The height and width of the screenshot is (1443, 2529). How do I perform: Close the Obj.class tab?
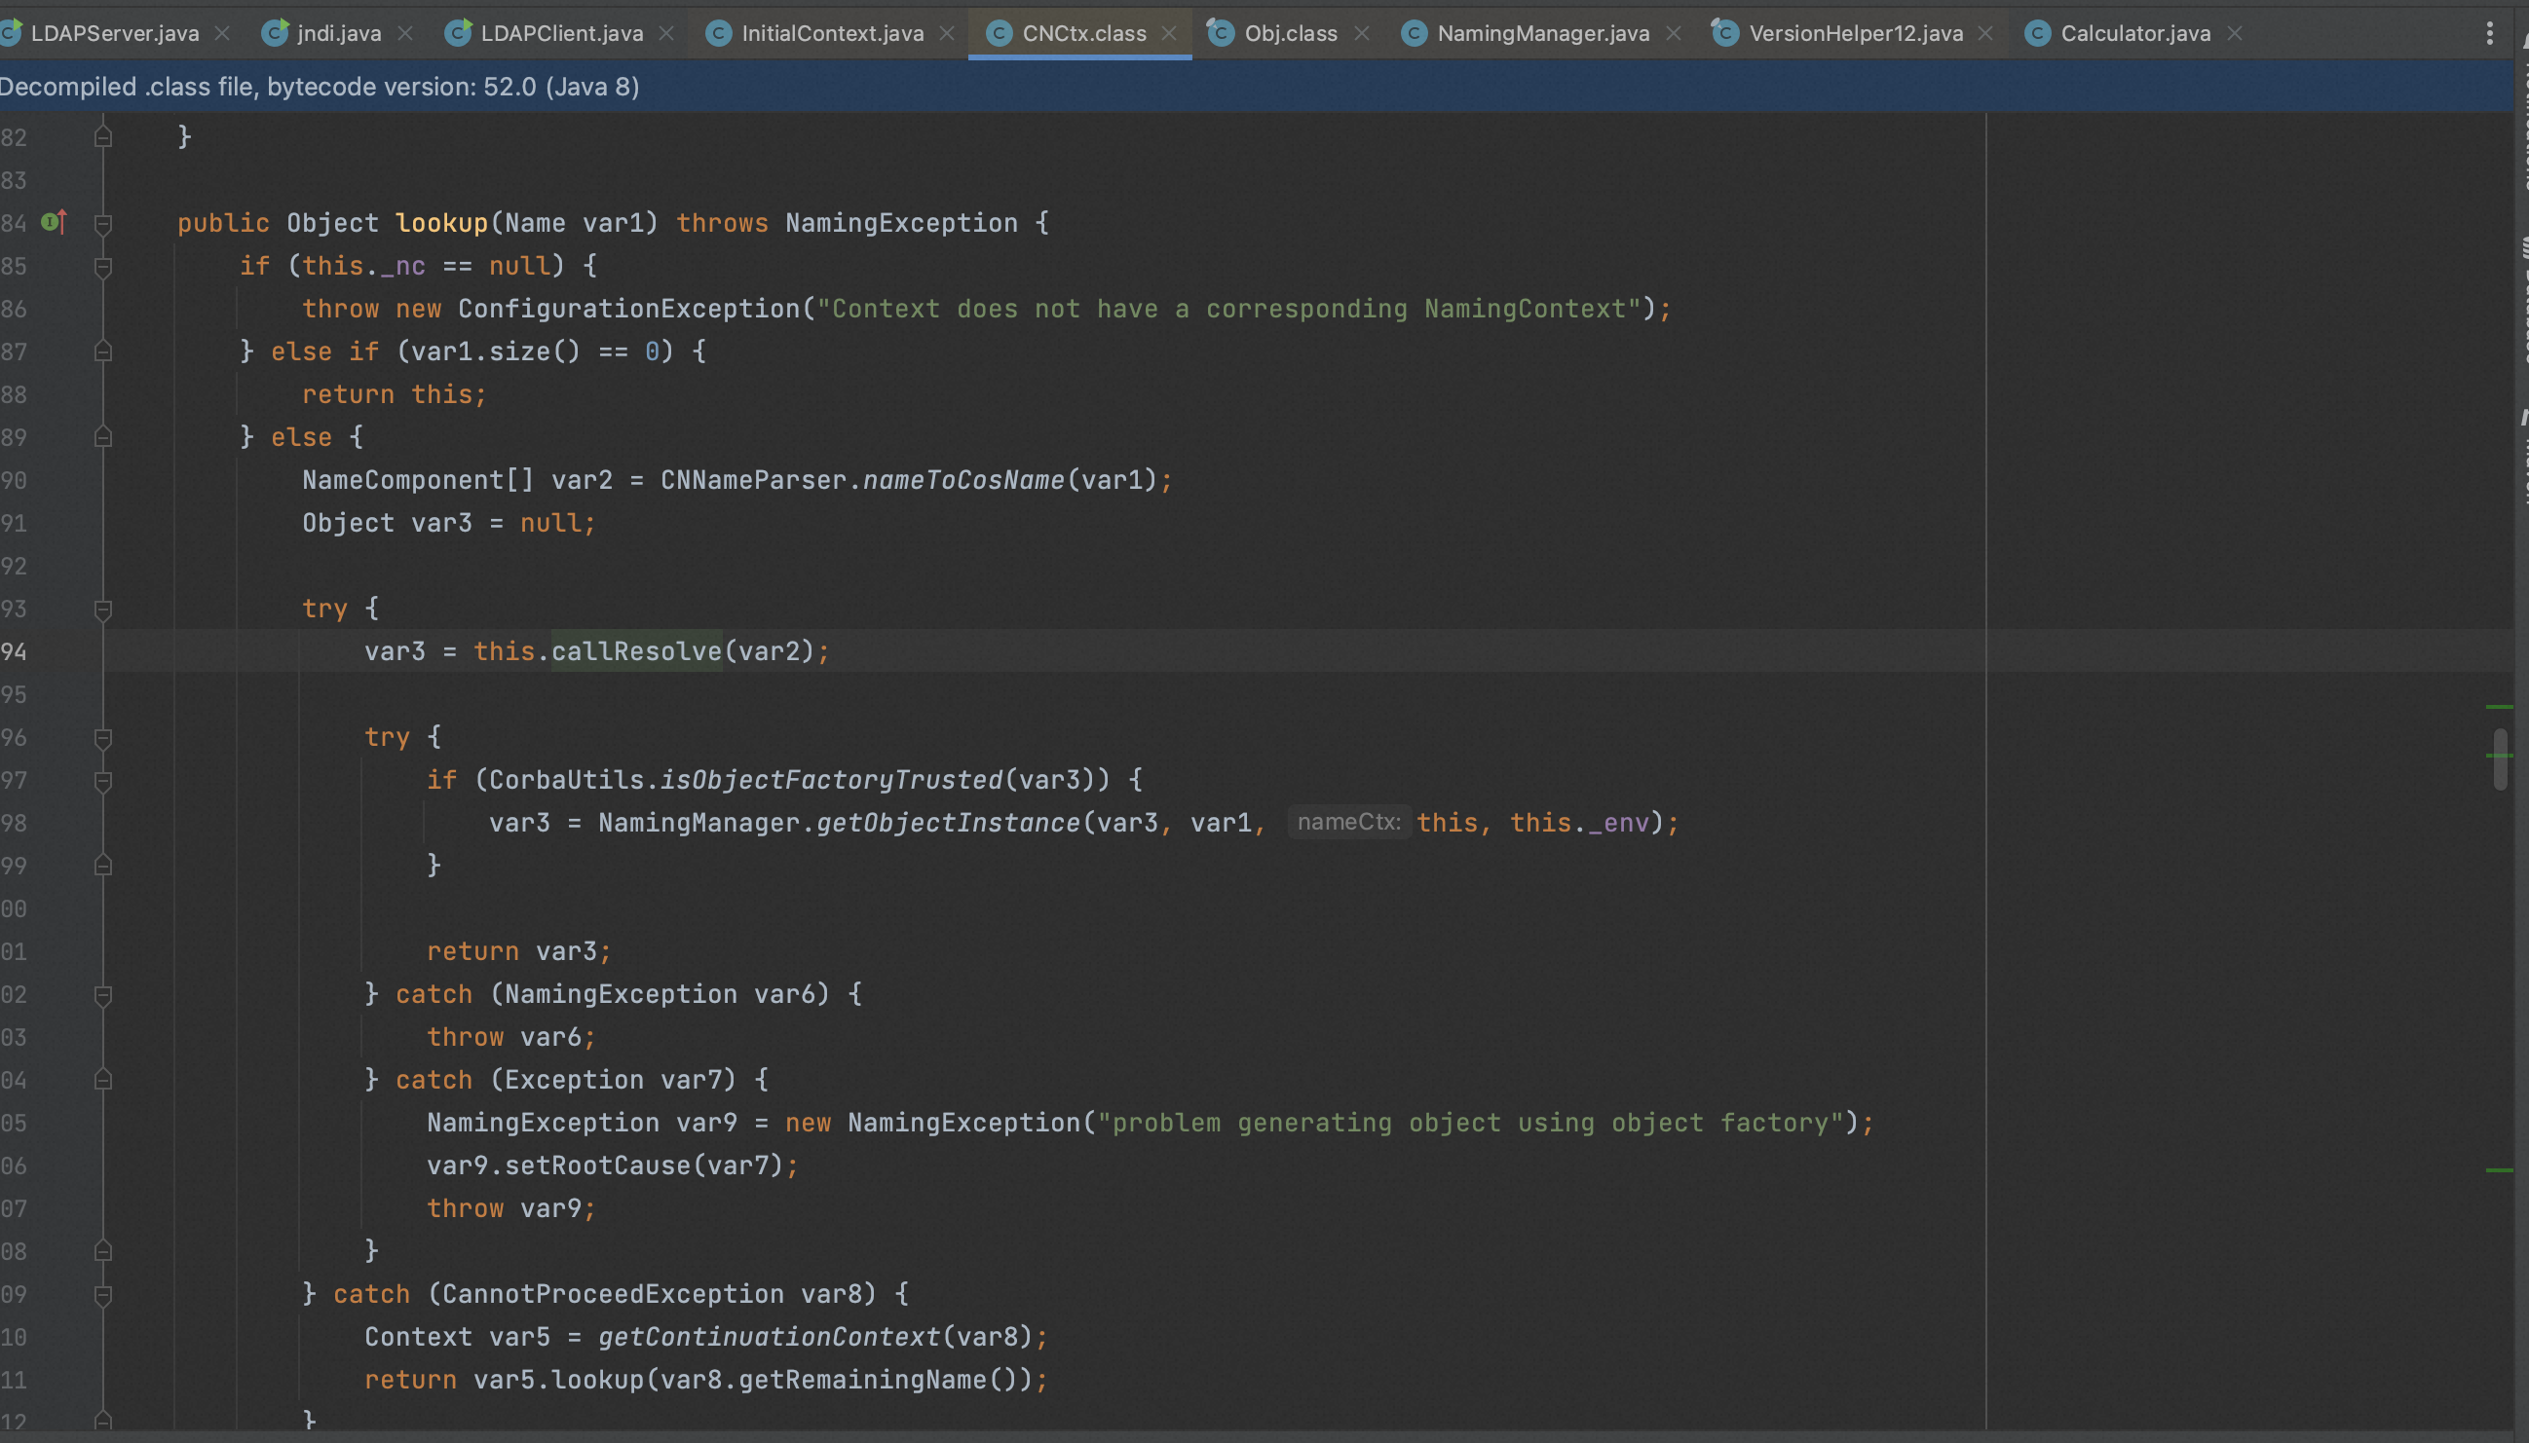(1361, 33)
